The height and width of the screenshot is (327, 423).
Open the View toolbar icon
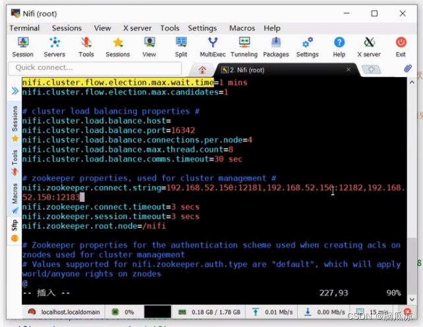pyautogui.click(x=149, y=47)
